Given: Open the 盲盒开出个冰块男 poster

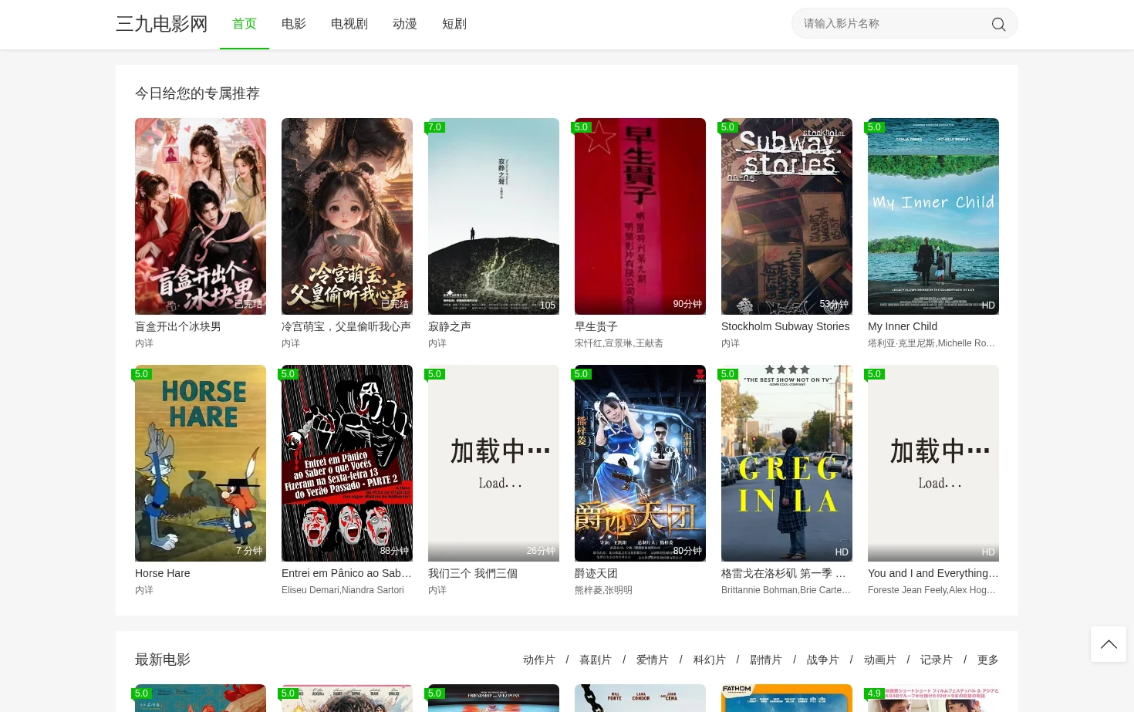Looking at the screenshot, I should (x=201, y=216).
